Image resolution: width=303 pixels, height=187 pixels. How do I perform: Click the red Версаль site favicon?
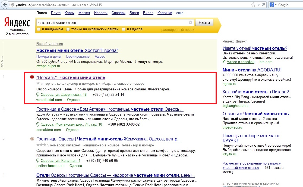(32, 77)
